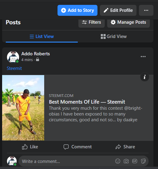
Task: Open the blue Steemit link
Action: click(14, 68)
